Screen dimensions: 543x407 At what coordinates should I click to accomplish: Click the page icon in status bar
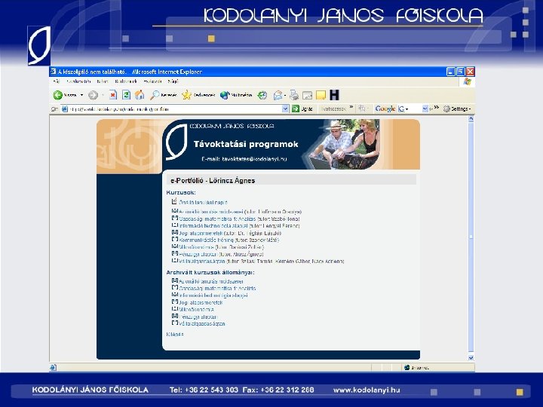point(53,367)
